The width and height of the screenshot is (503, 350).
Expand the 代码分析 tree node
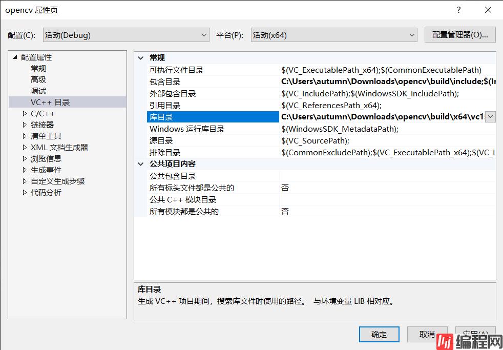tap(25, 193)
